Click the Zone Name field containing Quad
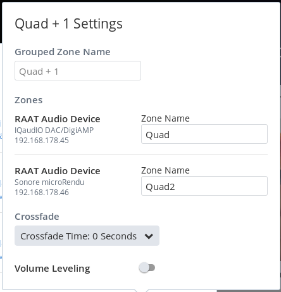Image resolution: width=281 pixels, height=292 pixels. (204, 134)
